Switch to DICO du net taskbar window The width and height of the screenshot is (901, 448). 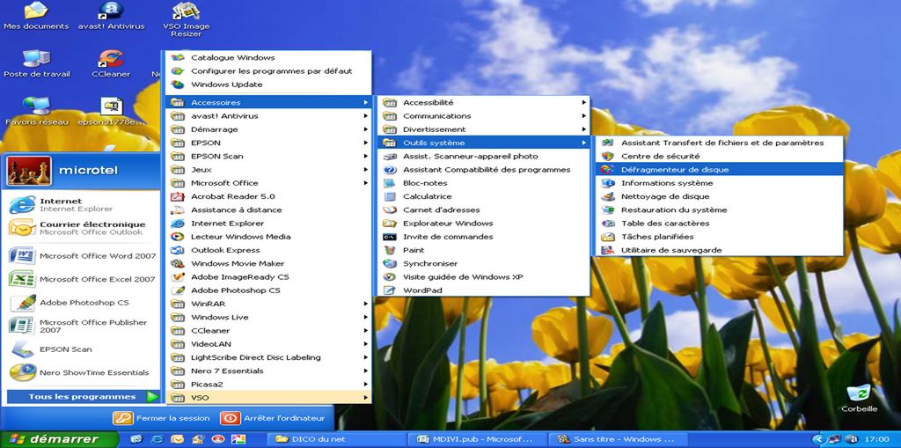click(x=336, y=439)
